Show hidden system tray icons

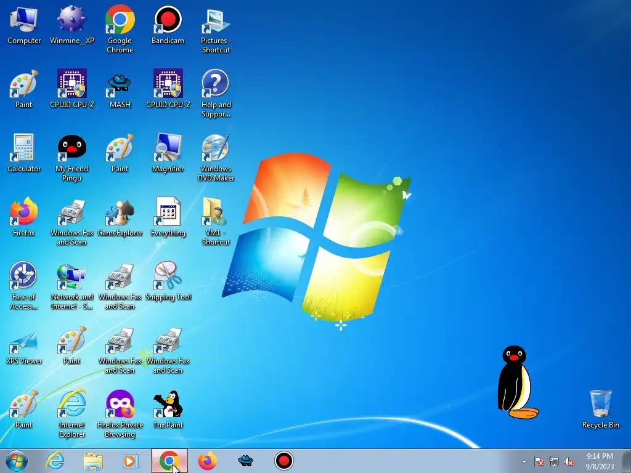pyautogui.click(x=524, y=461)
